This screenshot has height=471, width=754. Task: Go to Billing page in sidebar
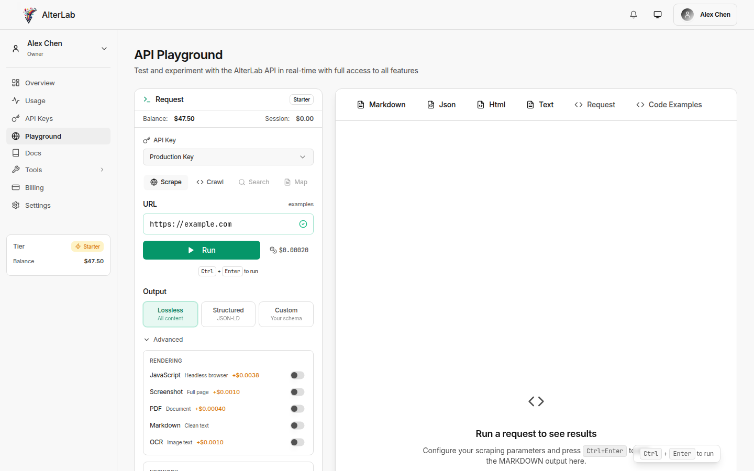point(59,187)
